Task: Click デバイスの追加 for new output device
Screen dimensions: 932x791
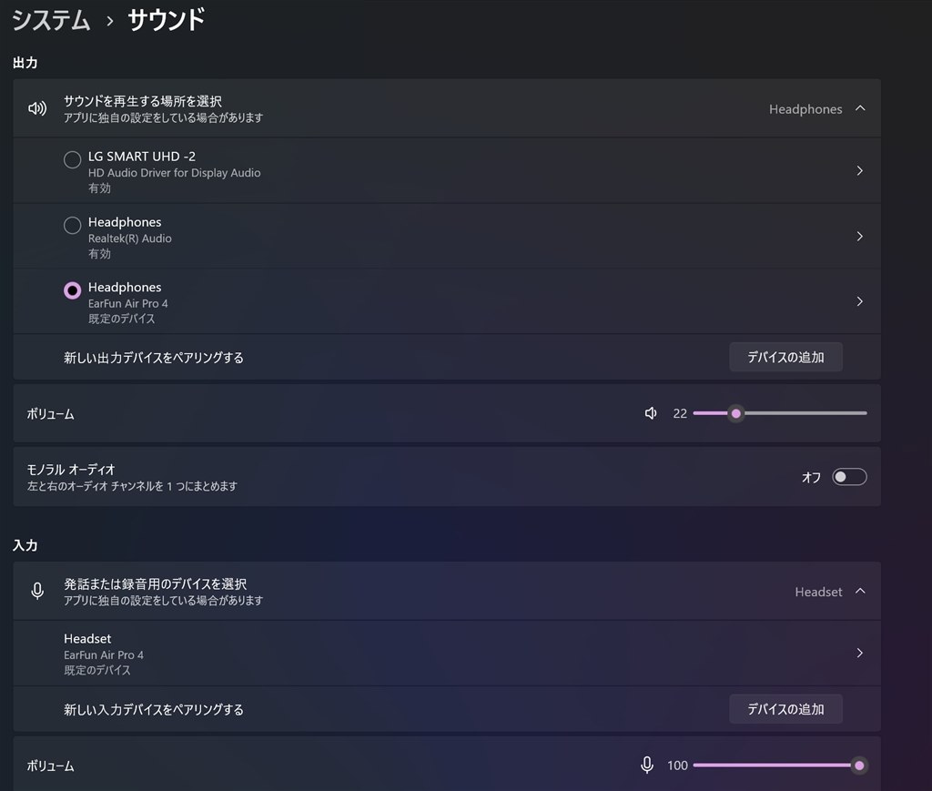Action: coord(785,357)
